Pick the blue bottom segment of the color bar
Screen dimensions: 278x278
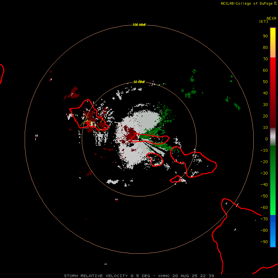(x=273, y=231)
